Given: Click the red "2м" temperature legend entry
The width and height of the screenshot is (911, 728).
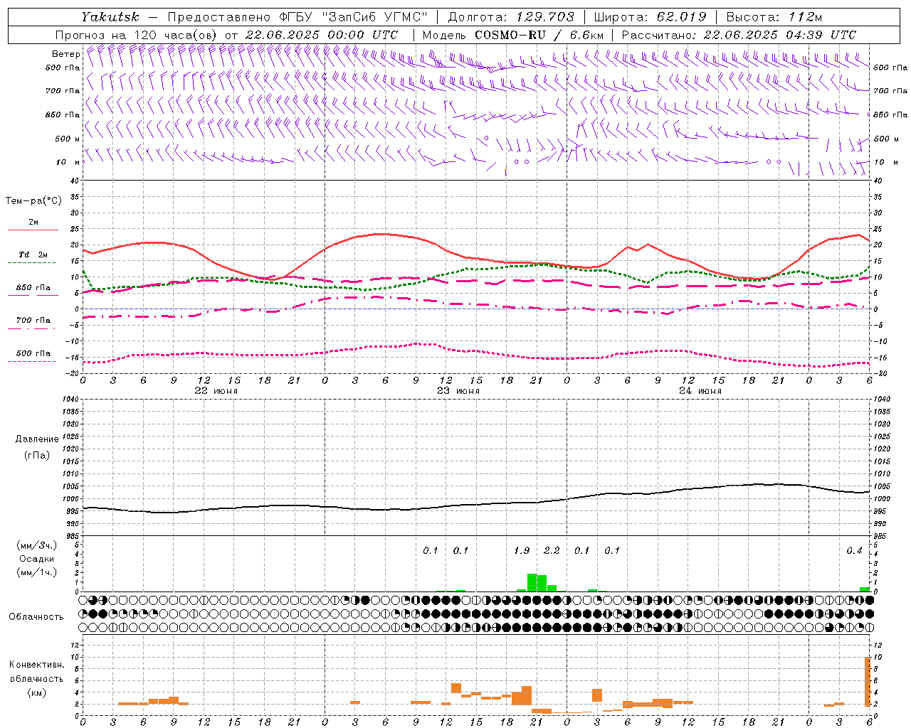Looking at the screenshot, I should click(x=33, y=223).
